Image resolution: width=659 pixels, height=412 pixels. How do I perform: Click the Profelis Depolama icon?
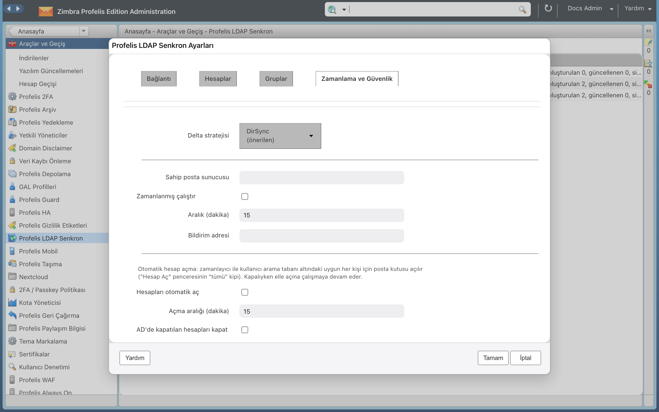click(x=12, y=174)
